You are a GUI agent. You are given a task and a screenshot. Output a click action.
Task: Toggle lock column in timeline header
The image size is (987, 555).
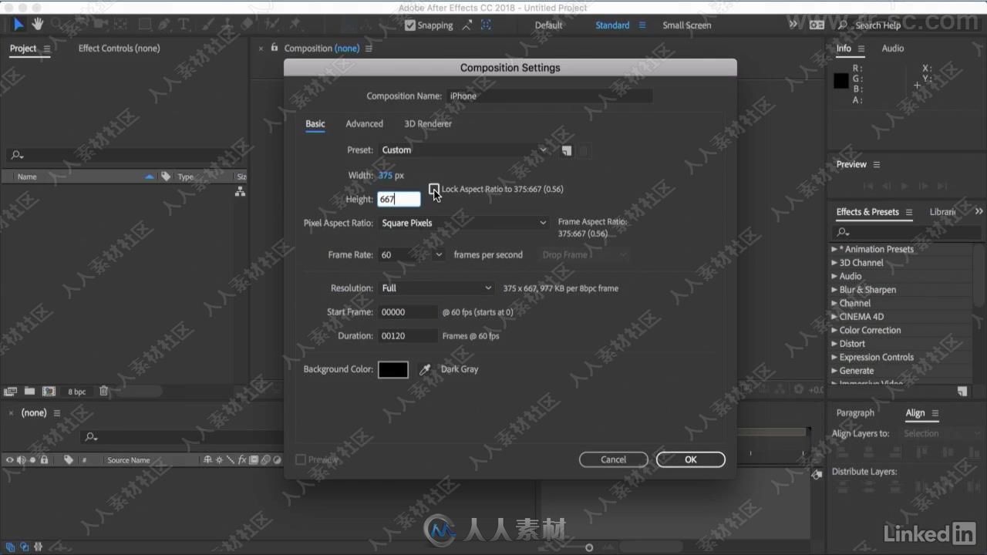click(45, 460)
